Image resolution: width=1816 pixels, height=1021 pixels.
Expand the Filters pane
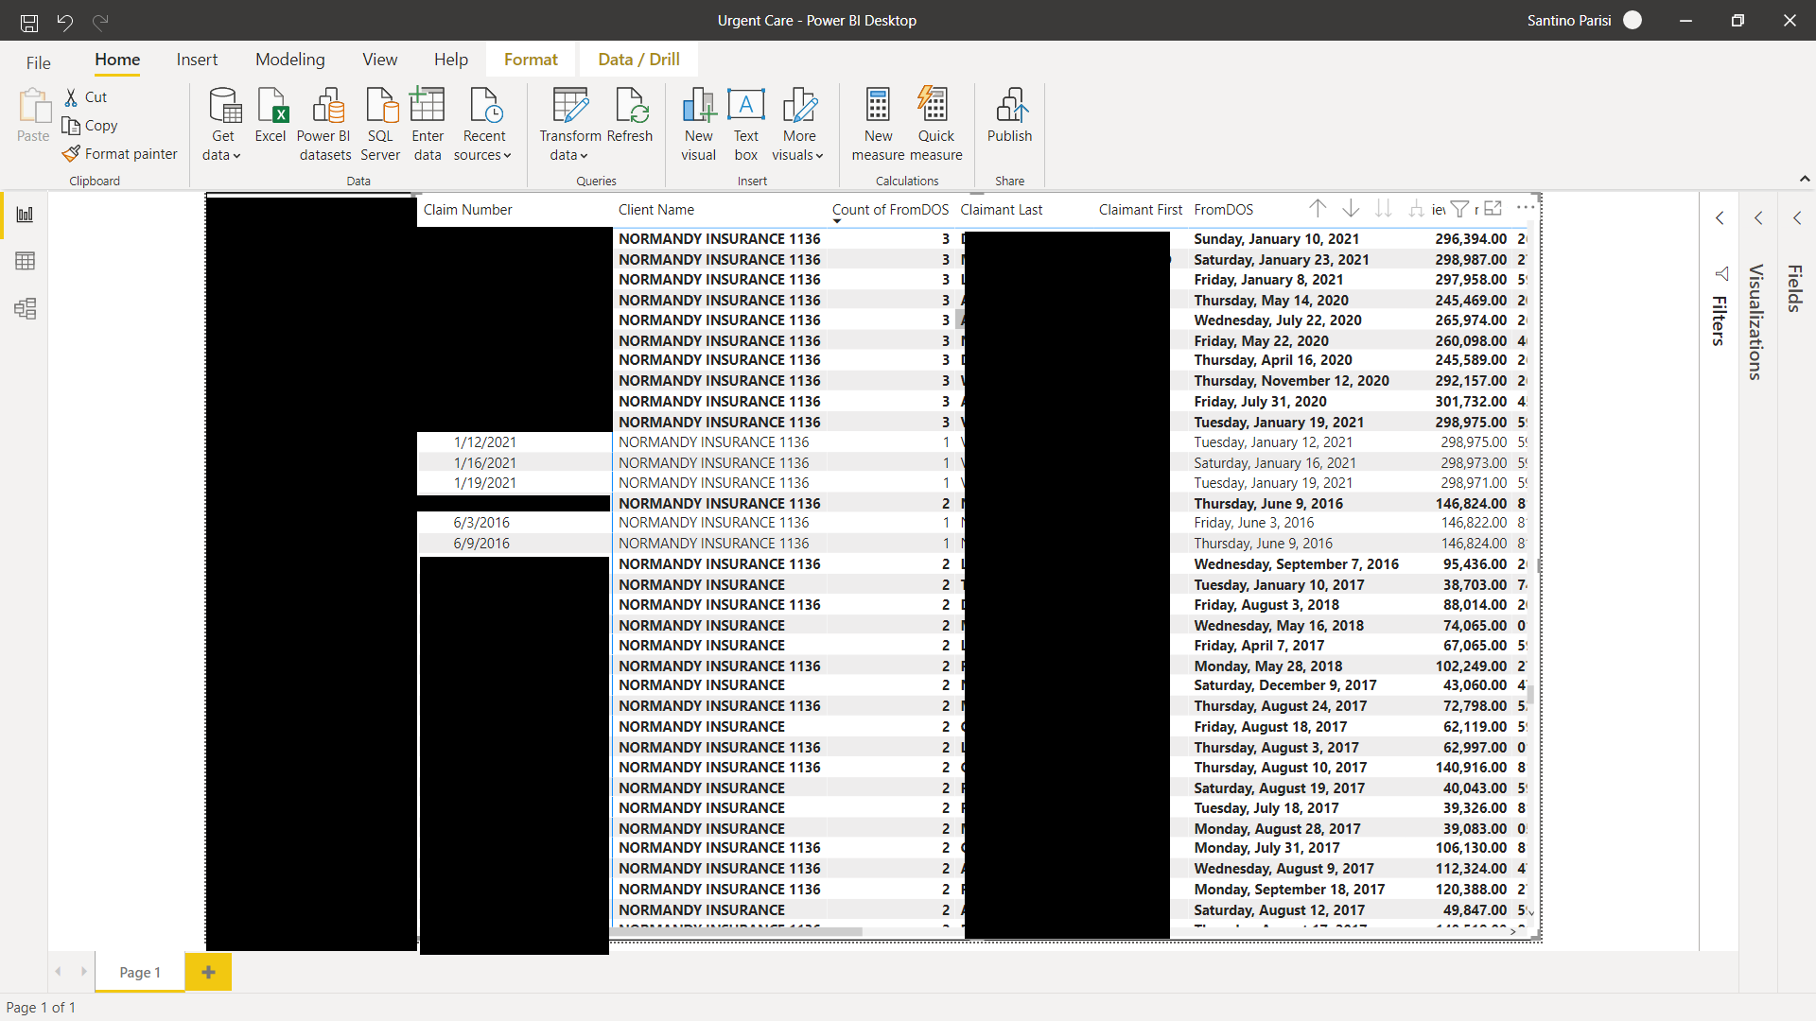[1720, 218]
